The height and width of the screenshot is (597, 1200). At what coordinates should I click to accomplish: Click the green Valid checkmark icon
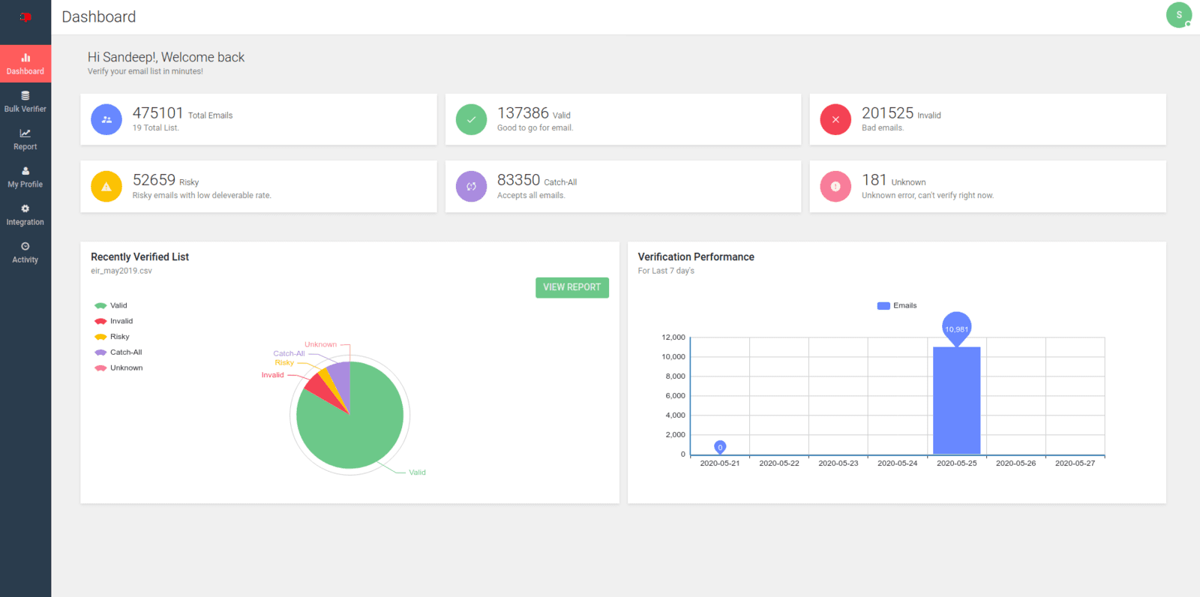tap(471, 119)
